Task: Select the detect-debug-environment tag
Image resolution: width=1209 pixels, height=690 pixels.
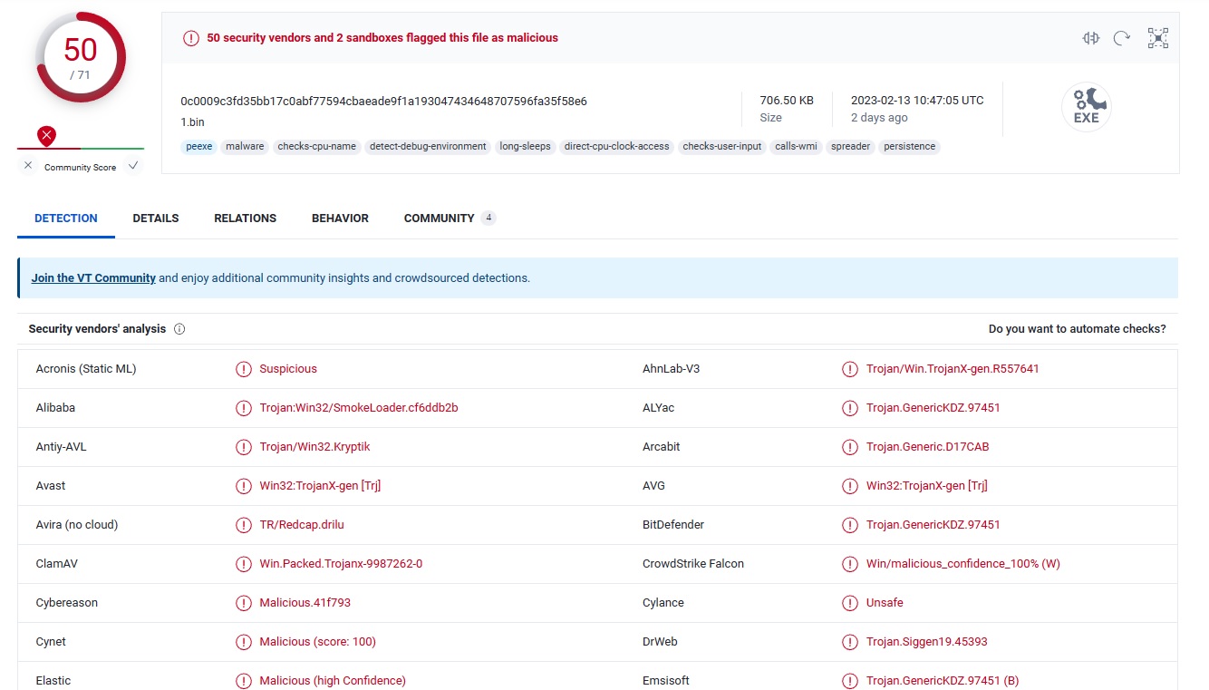Action: click(428, 146)
